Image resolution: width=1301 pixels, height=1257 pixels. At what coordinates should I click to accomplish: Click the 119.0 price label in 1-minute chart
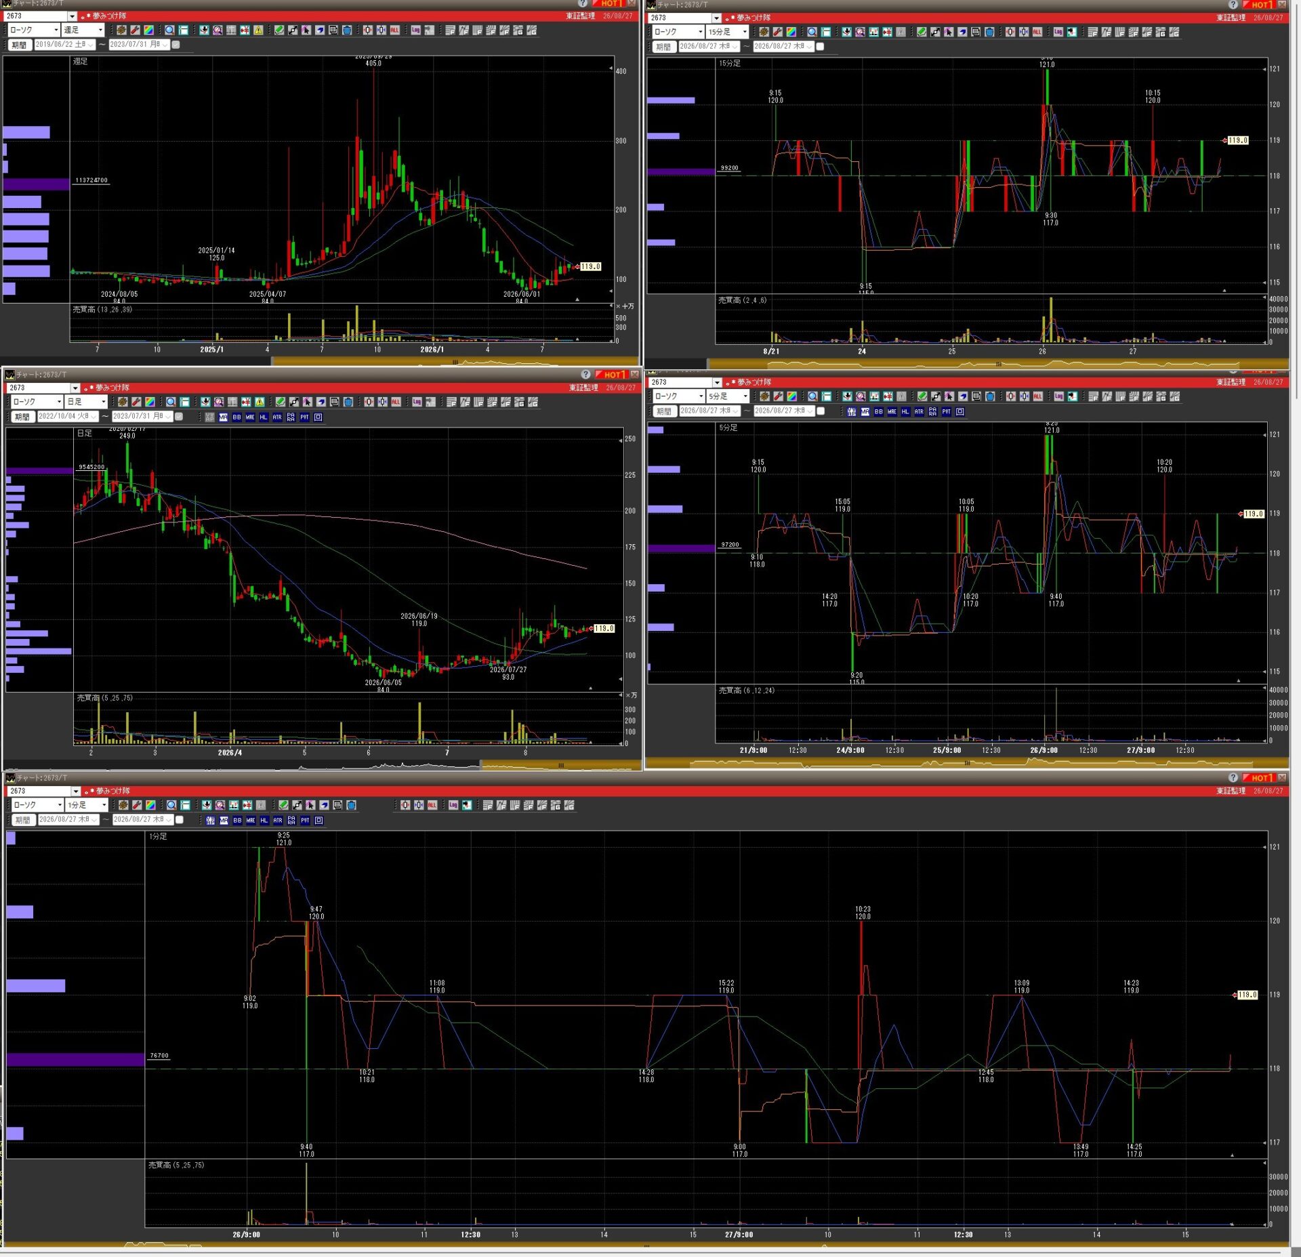click(1247, 995)
